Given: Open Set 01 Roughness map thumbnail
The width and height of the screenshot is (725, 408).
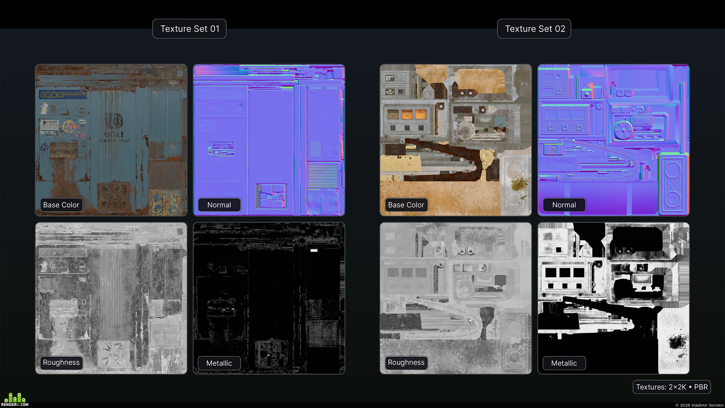Looking at the screenshot, I should point(111,298).
